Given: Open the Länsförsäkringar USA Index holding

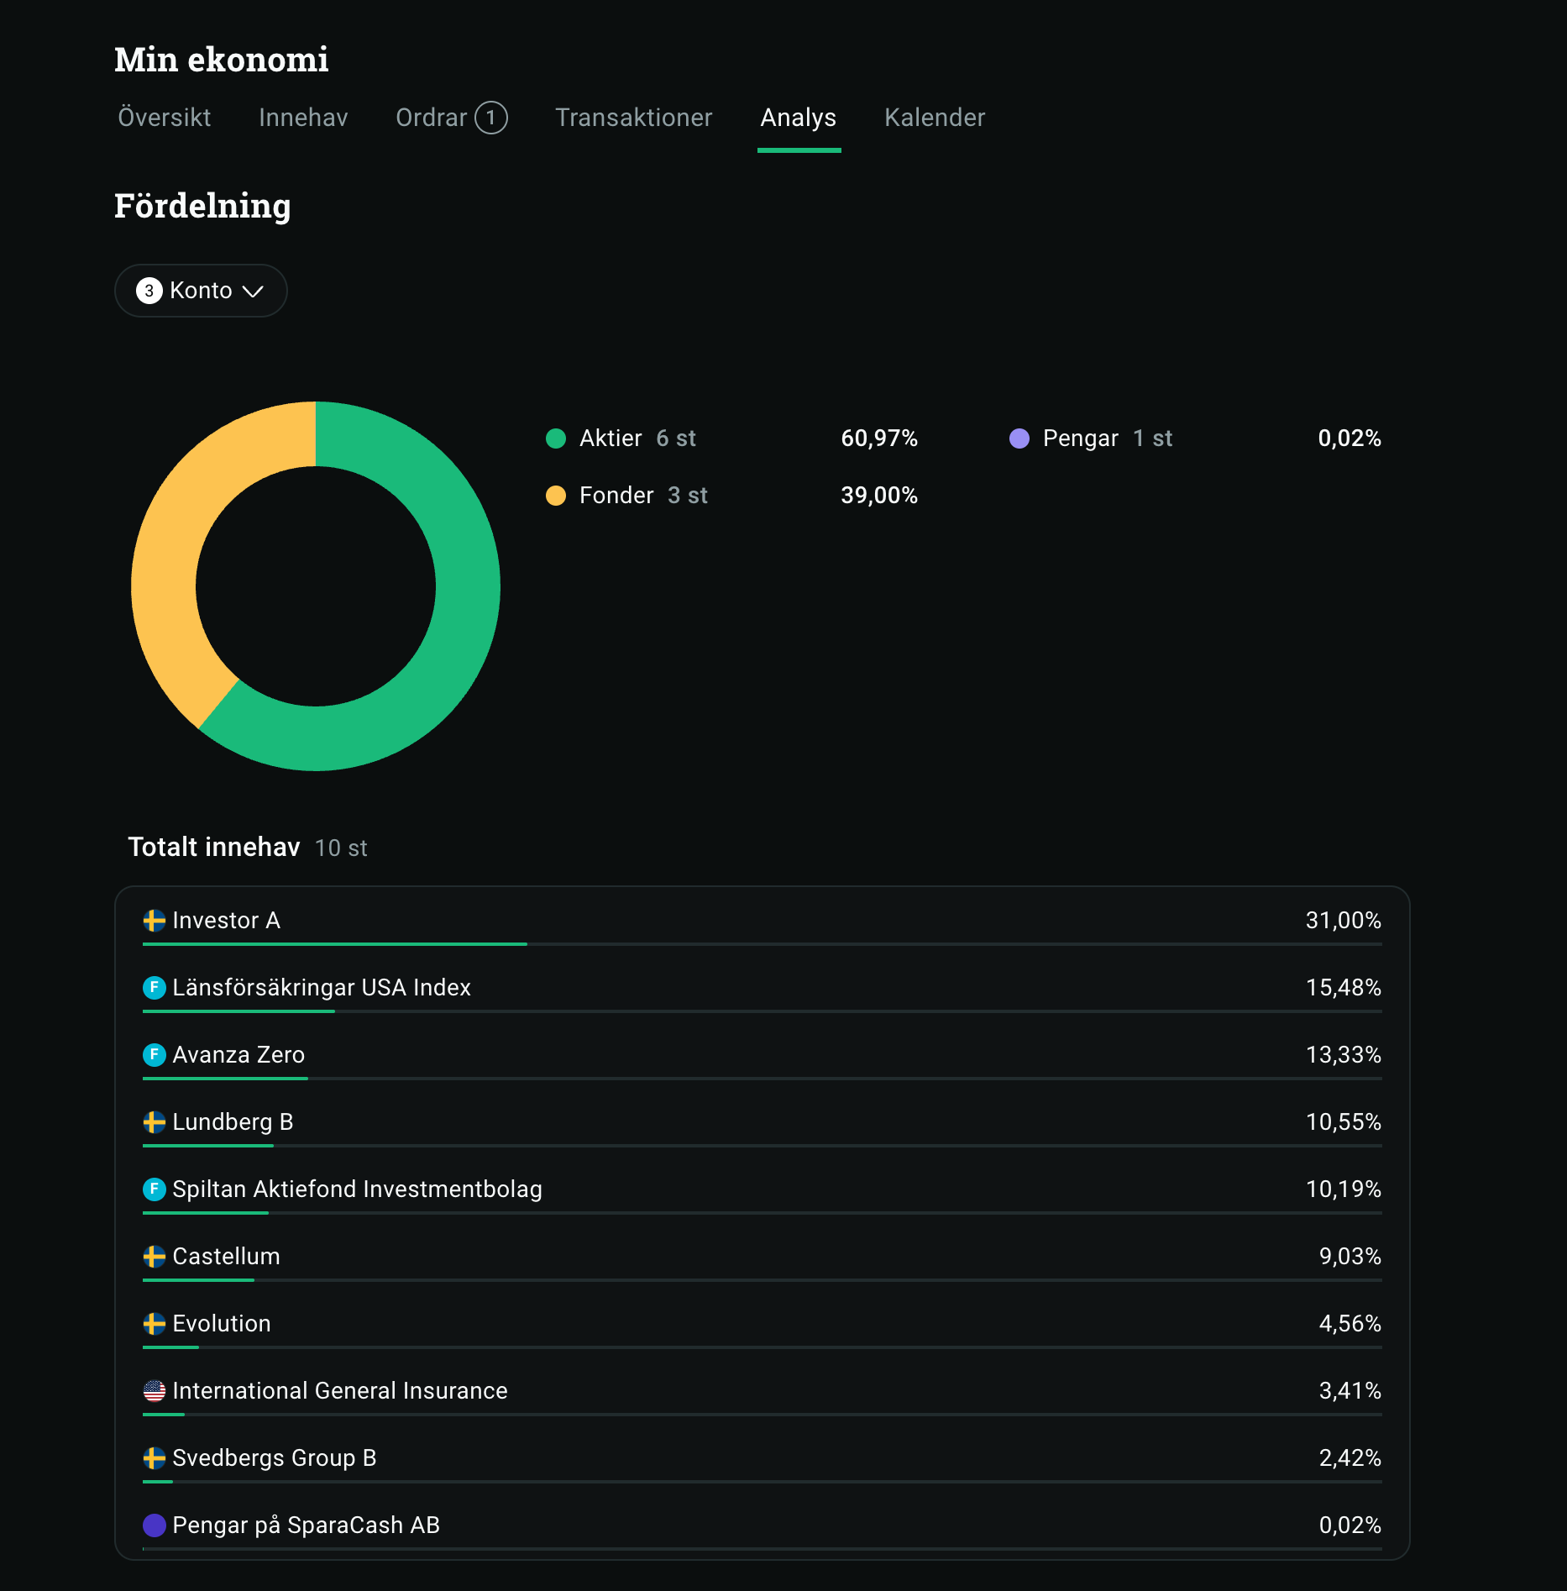Looking at the screenshot, I should pyautogui.click(x=763, y=991).
